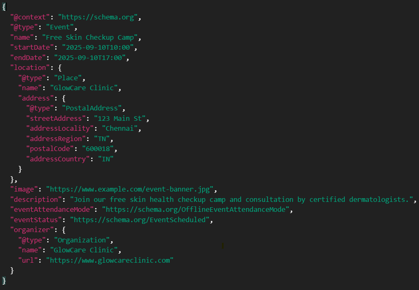Select the "description" key
The width and height of the screenshot is (419, 290).
pyautogui.click(x=36, y=199)
